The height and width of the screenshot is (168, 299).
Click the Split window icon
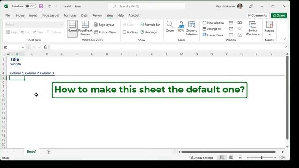231,23
